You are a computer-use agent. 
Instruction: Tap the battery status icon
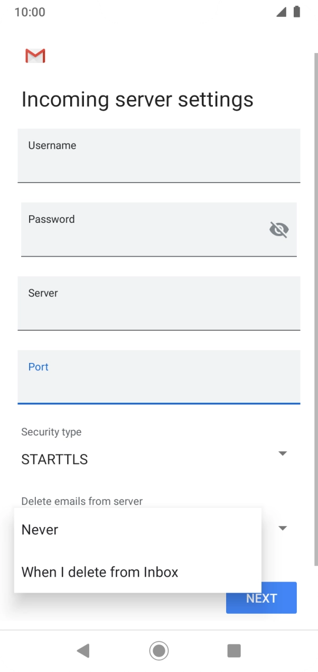tap(296, 12)
